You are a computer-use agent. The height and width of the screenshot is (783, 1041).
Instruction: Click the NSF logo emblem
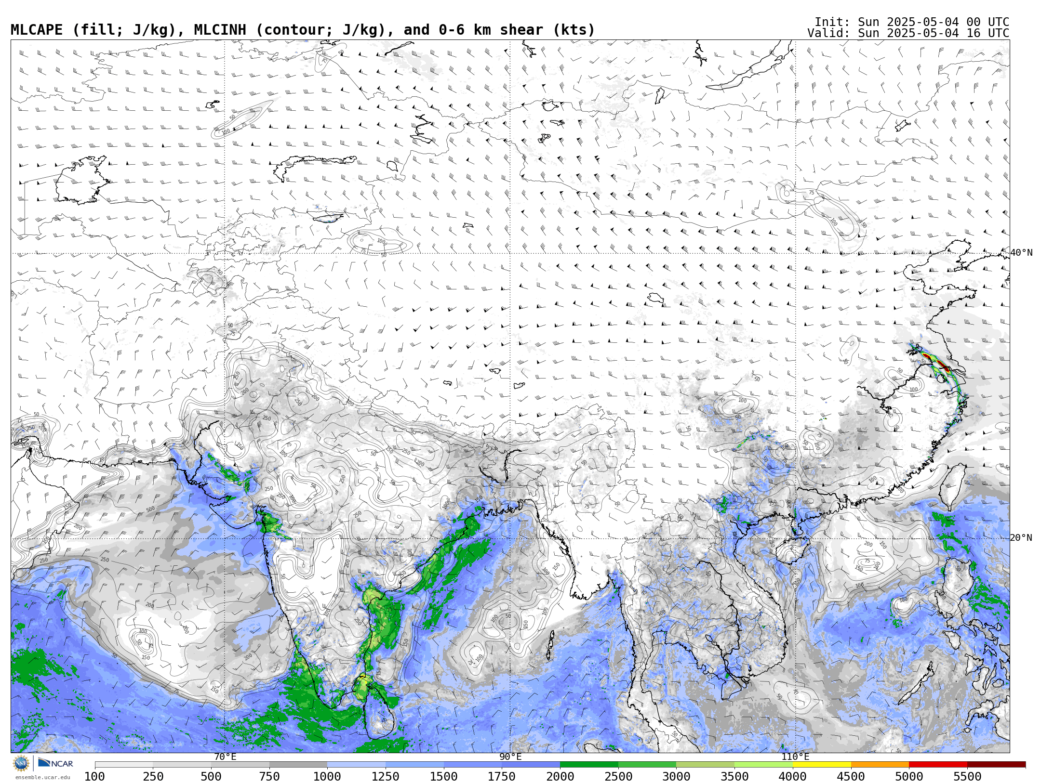pyautogui.click(x=21, y=764)
